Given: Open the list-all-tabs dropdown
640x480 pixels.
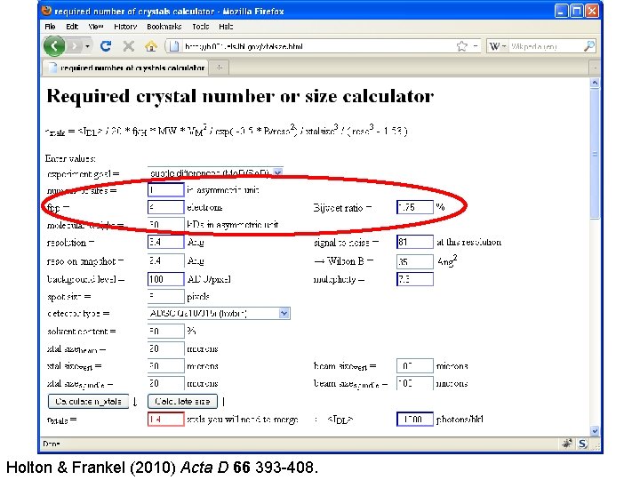Looking at the screenshot, I should click(595, 68).
